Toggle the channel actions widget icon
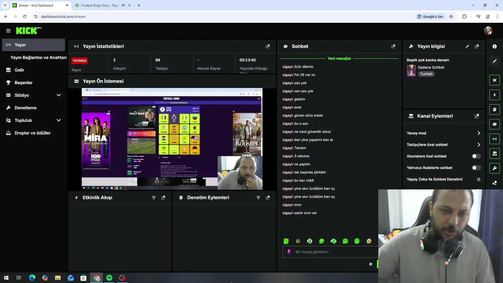Viewport: 503px width, 283px height. coord(494,153)
